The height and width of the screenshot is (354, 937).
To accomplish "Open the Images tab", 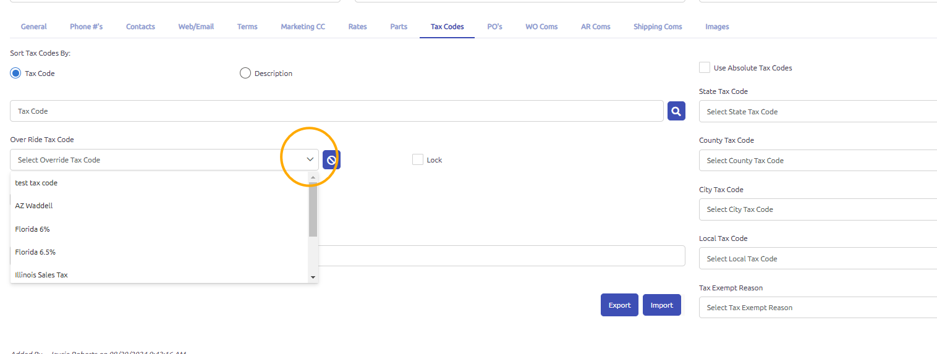I will (x=717, y=27).
